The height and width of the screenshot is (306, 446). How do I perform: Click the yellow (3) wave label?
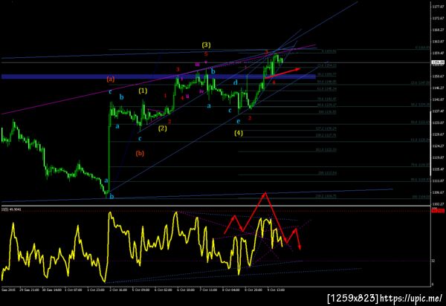[x=206, y=45]
